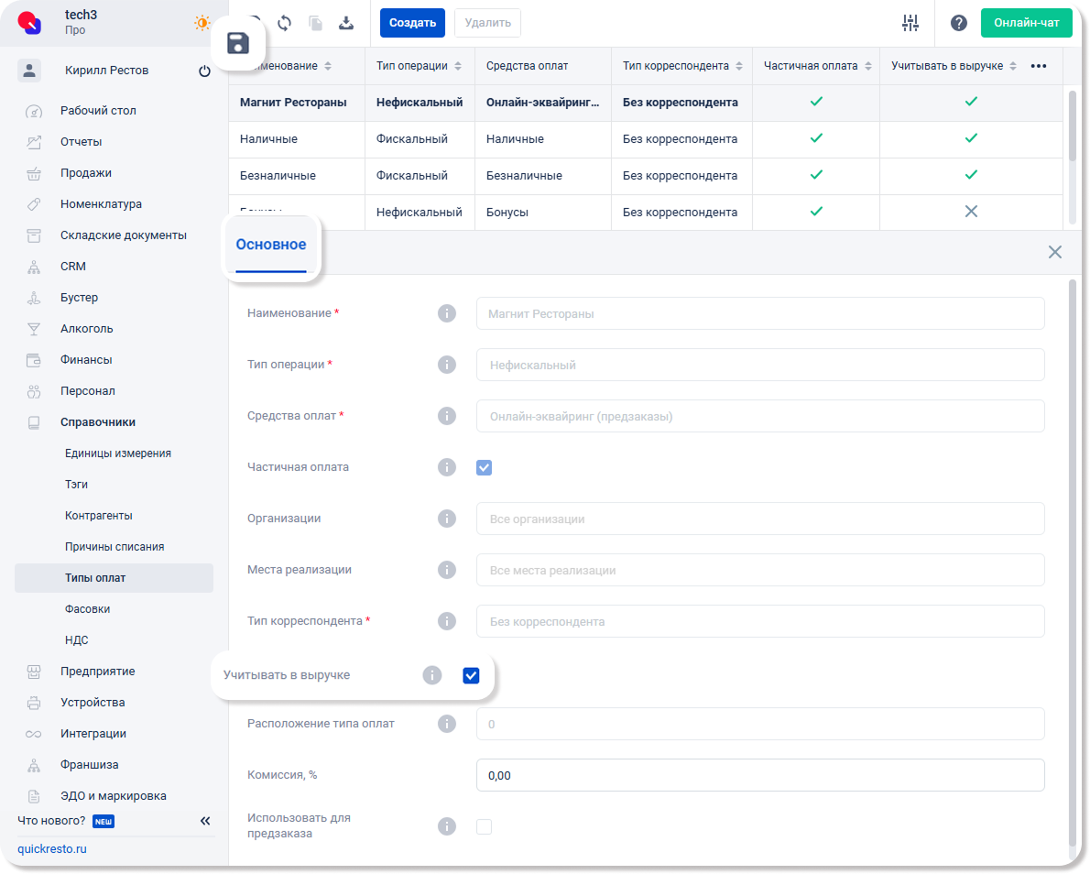Click the refresh icon in toolbar
This screenshot has width=1090, height=874.
284,23
